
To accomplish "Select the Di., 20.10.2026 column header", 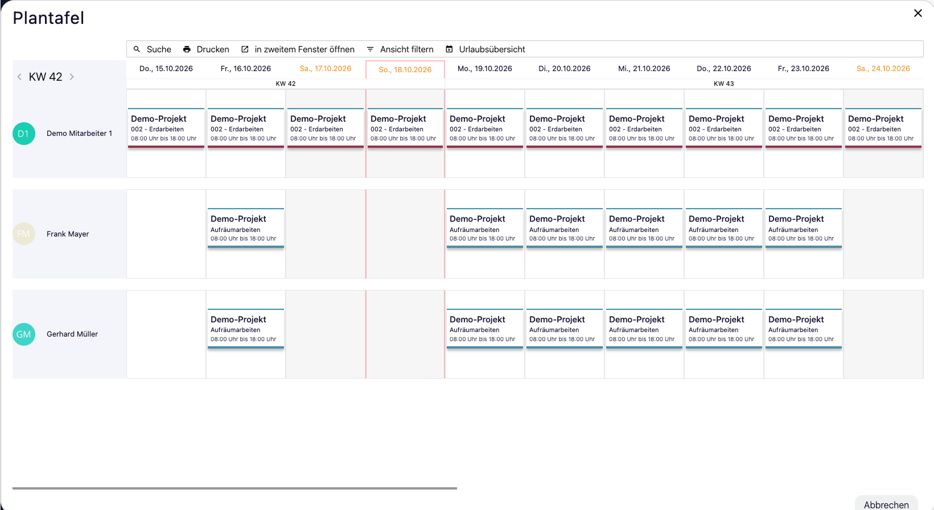I will pyautogui.click(x=565, y=69).
